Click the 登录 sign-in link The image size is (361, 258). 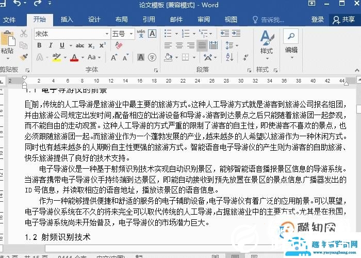318,20
